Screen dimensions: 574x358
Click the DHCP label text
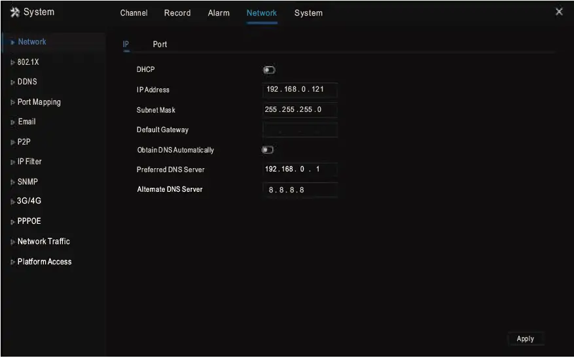click(x=146, y=69)
